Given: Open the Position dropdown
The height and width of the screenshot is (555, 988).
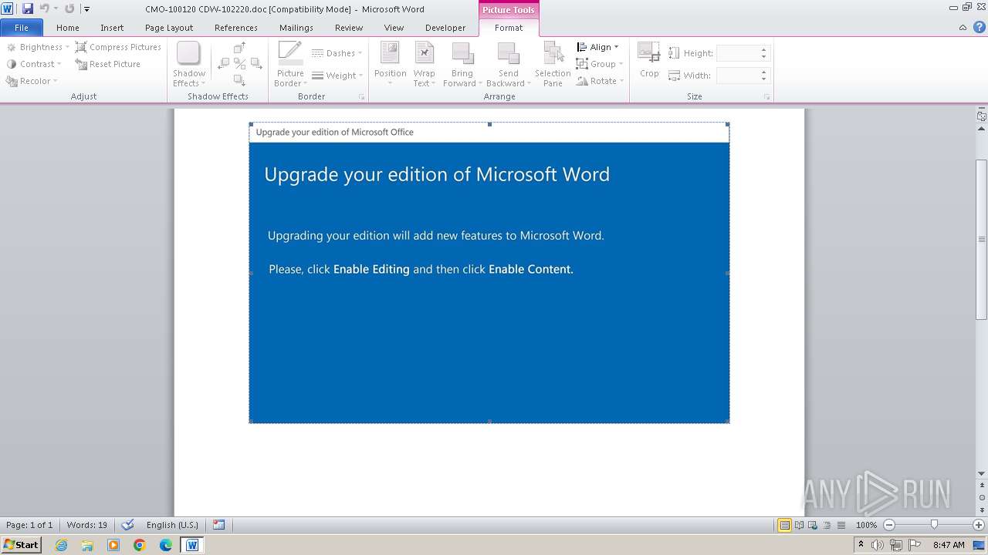Looking at the screenshot, I should click(391, 65).
